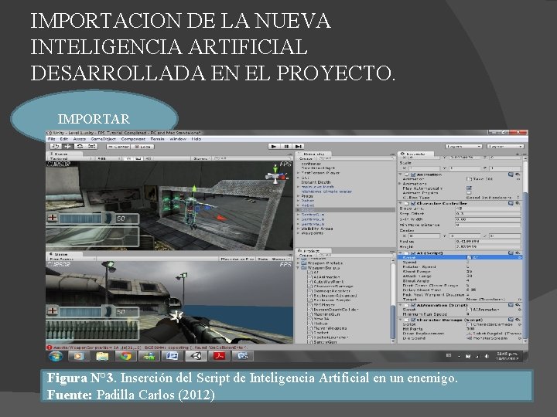Click the Weapon Prefabs folder
This screenshot has width=557, height=417.
[322, 263]
